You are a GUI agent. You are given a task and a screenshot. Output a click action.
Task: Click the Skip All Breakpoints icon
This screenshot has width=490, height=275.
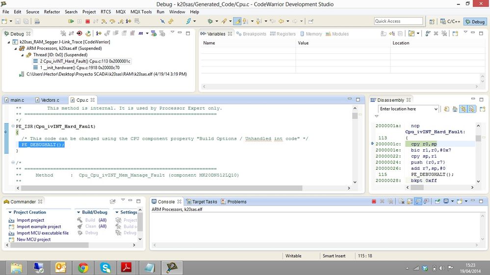tap(162, 21)
